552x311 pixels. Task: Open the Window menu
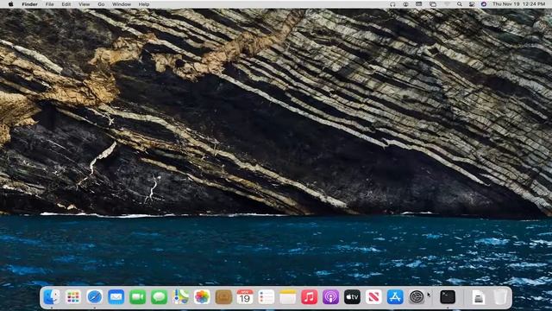[x=122, y=4]
